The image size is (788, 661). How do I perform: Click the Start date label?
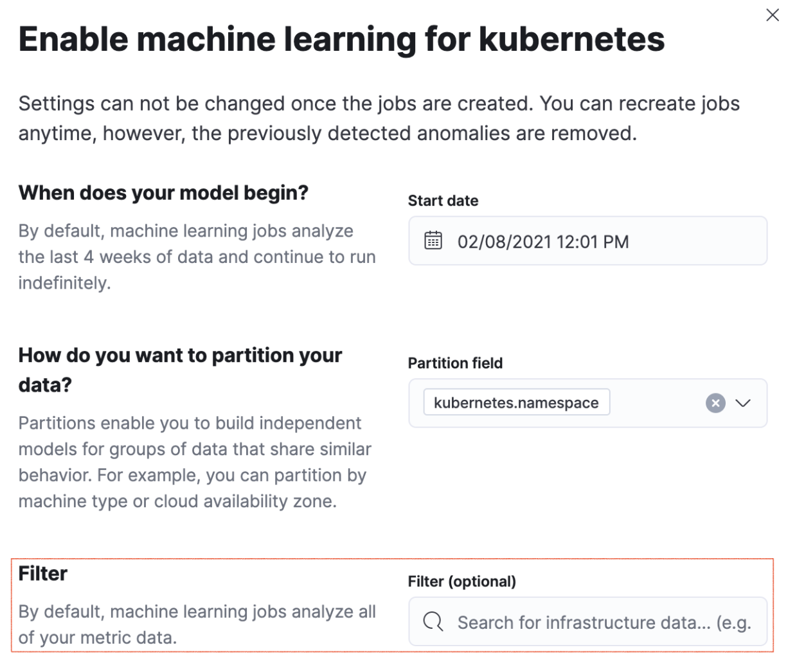443,201
